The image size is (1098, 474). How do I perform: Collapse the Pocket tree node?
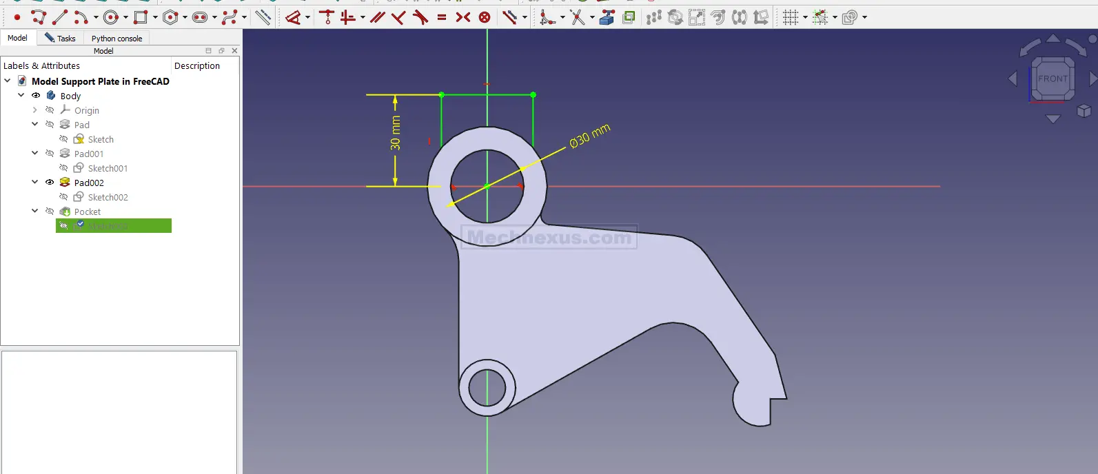click(x=35, y=212)
